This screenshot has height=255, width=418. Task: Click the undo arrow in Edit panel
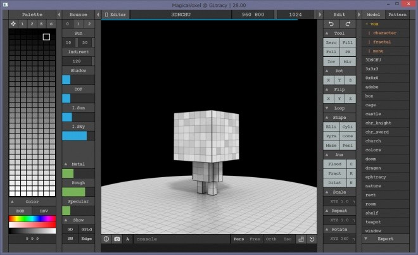pyautogui.click(x=331, y=24)
